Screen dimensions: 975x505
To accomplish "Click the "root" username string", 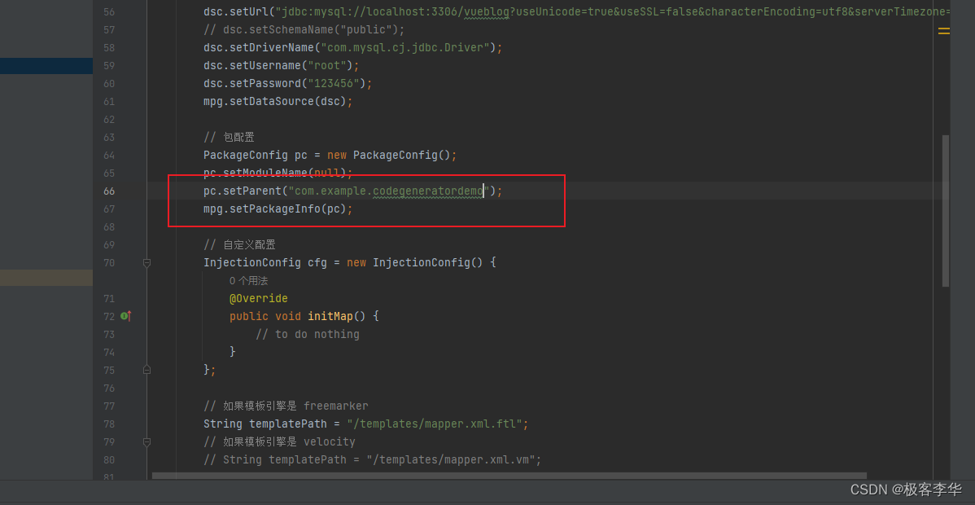I will coord(327,65).
